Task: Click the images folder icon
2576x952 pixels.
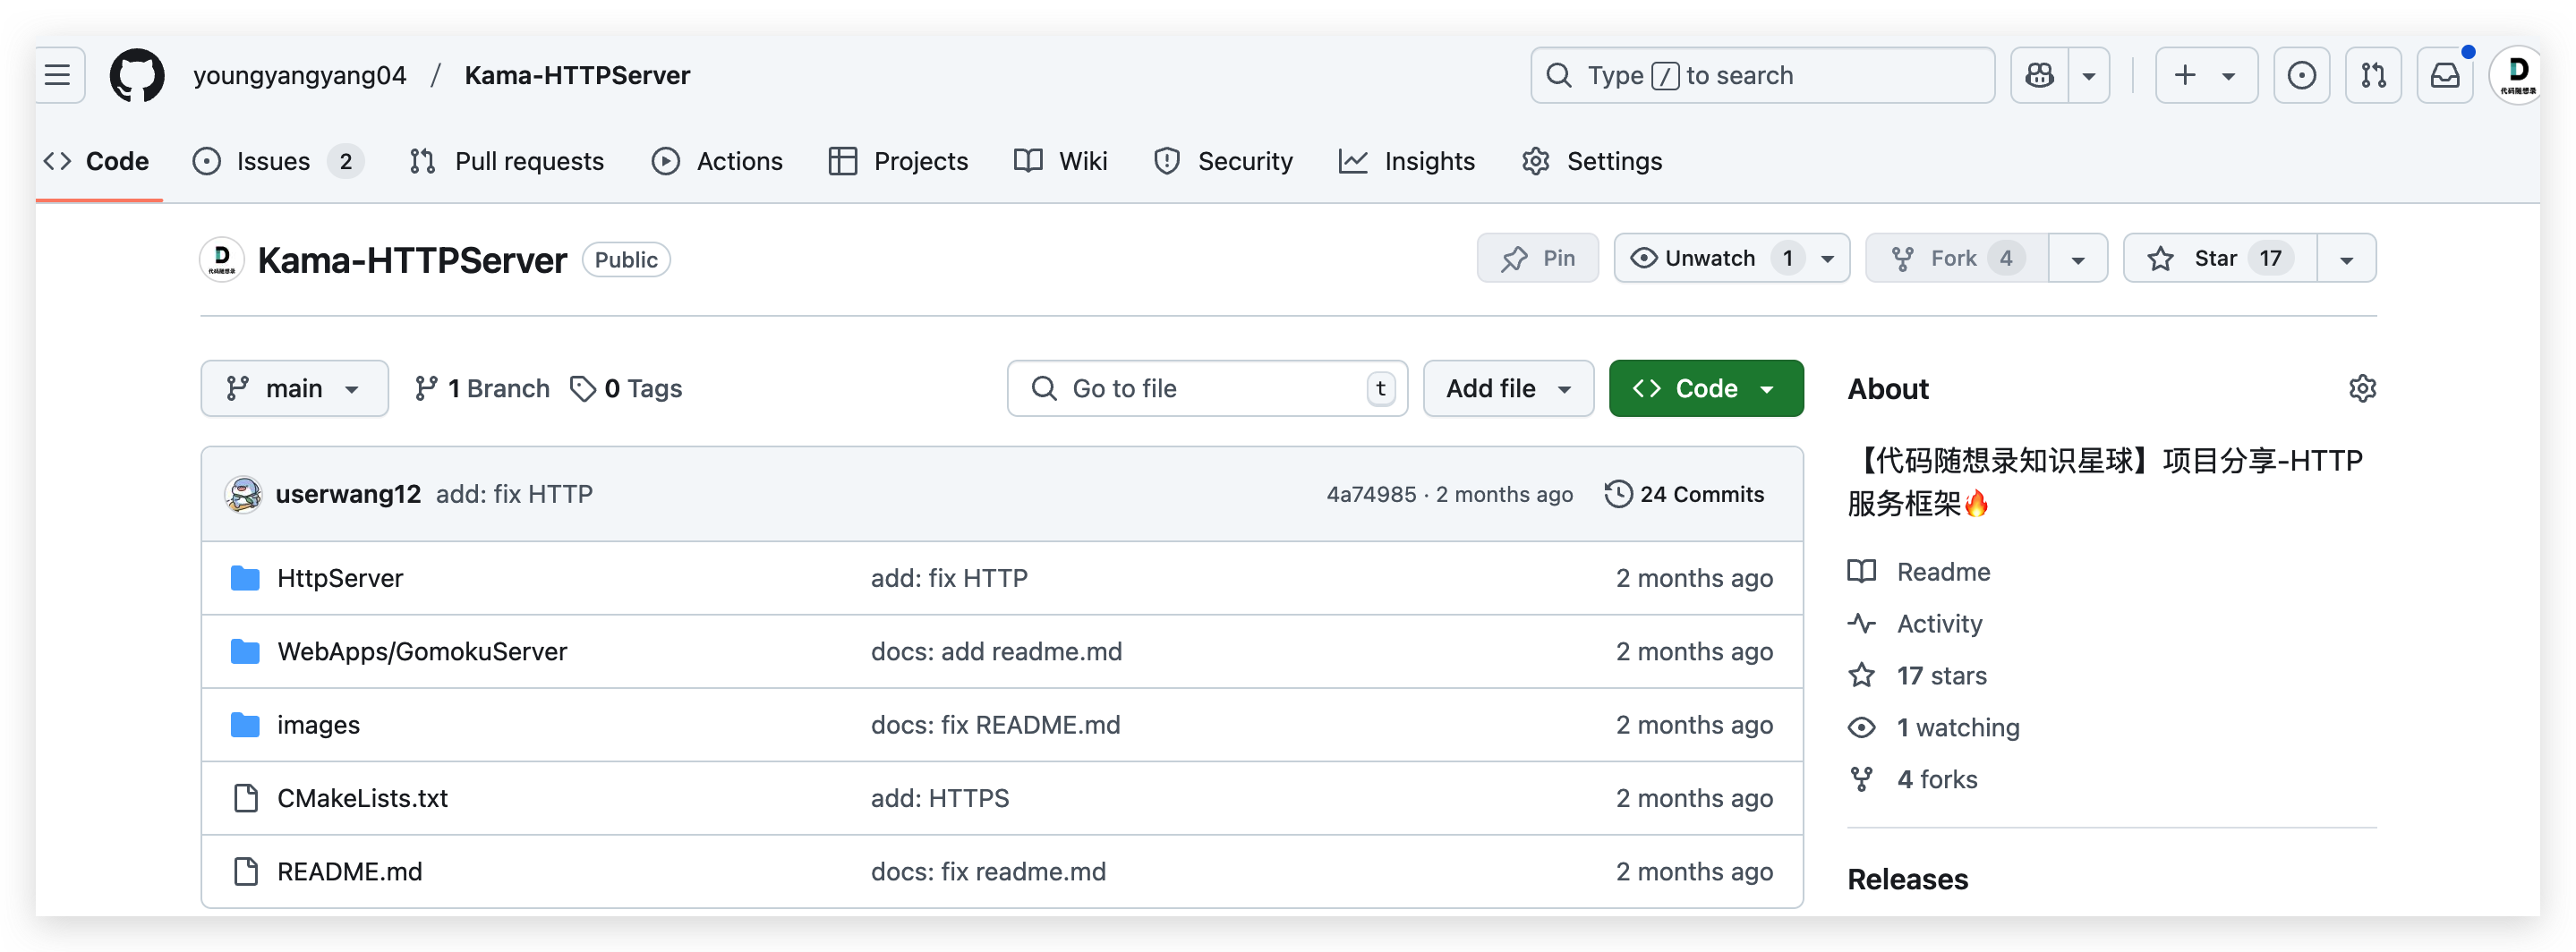Action: click(x=245, y=725)
